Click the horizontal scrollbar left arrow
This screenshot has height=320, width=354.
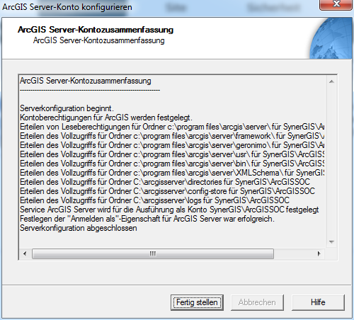[25, 254]
